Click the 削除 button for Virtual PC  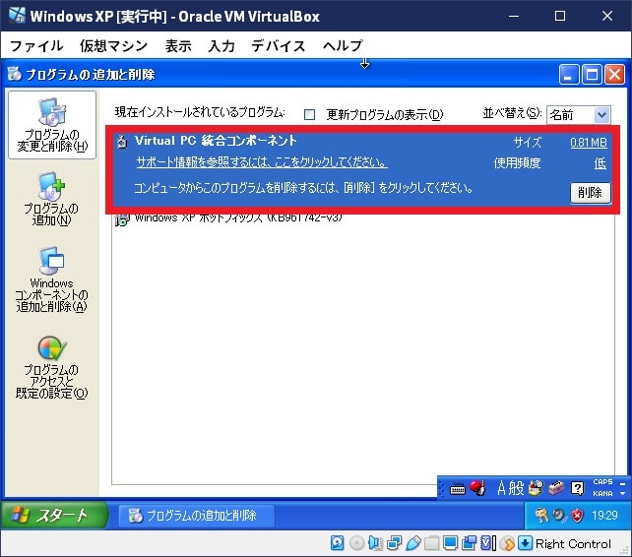click(590, 192)
